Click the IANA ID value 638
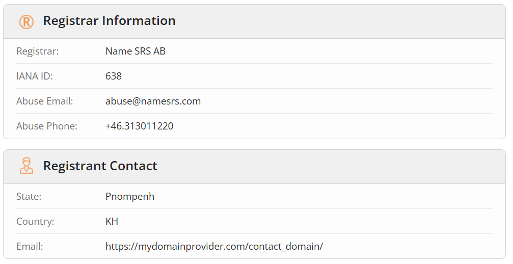Screen dimensions: 513x264 coord(114,76)
